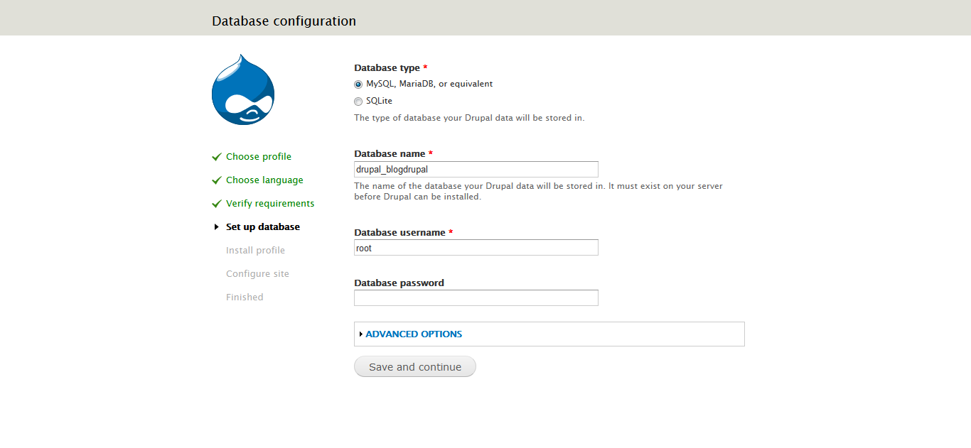Image resolution: width=971 pixels, height=448 pixels.
Task: Open the Choose profile step
Action: coord(258,156)
